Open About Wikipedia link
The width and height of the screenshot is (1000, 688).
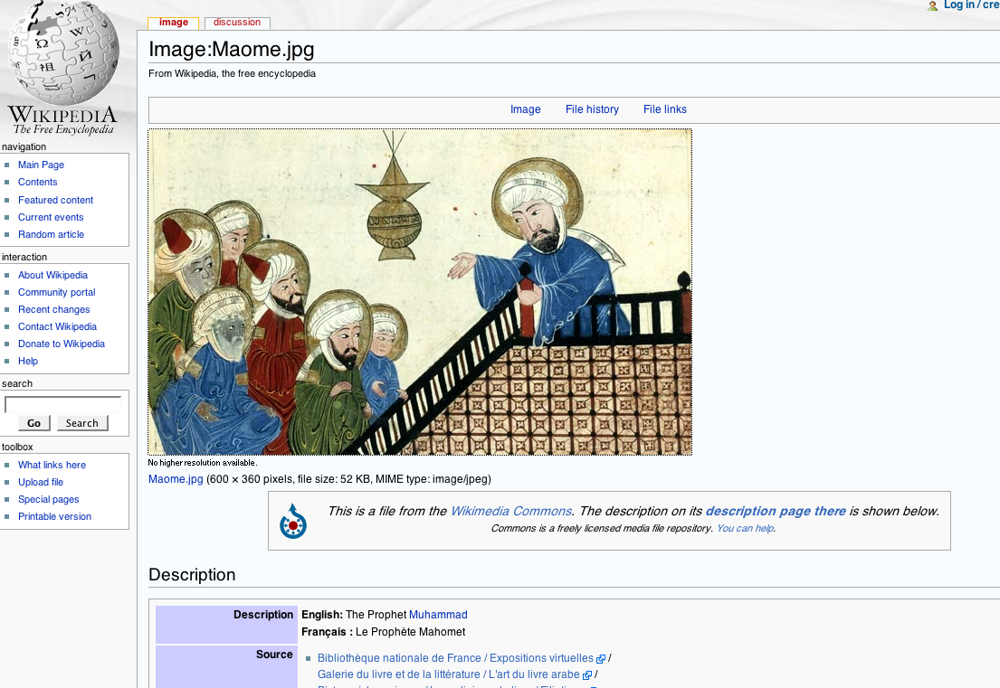(52, 275)
